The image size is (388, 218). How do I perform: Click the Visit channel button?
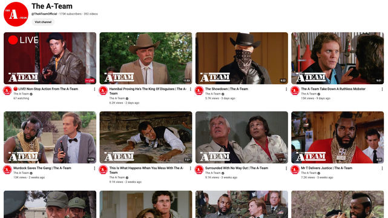pyautogui.click(x=43, y=22)
